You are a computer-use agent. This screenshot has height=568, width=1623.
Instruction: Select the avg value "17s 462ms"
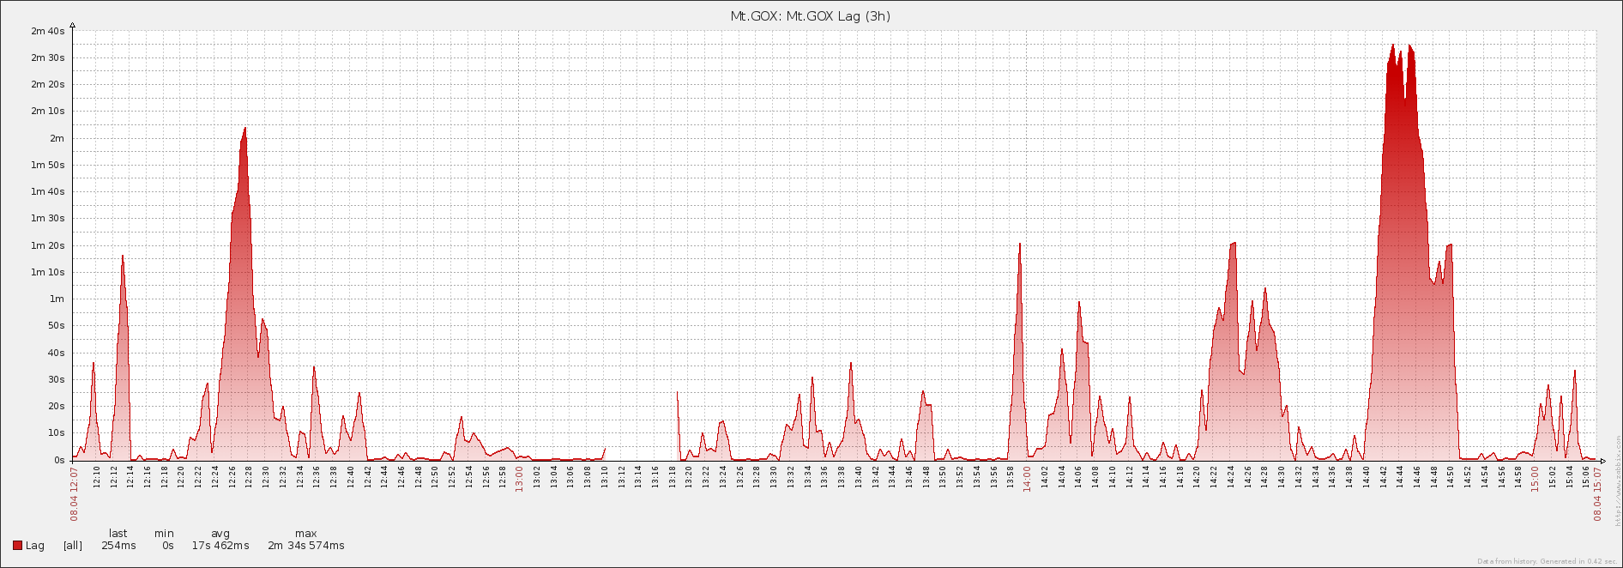coord(220,546)
